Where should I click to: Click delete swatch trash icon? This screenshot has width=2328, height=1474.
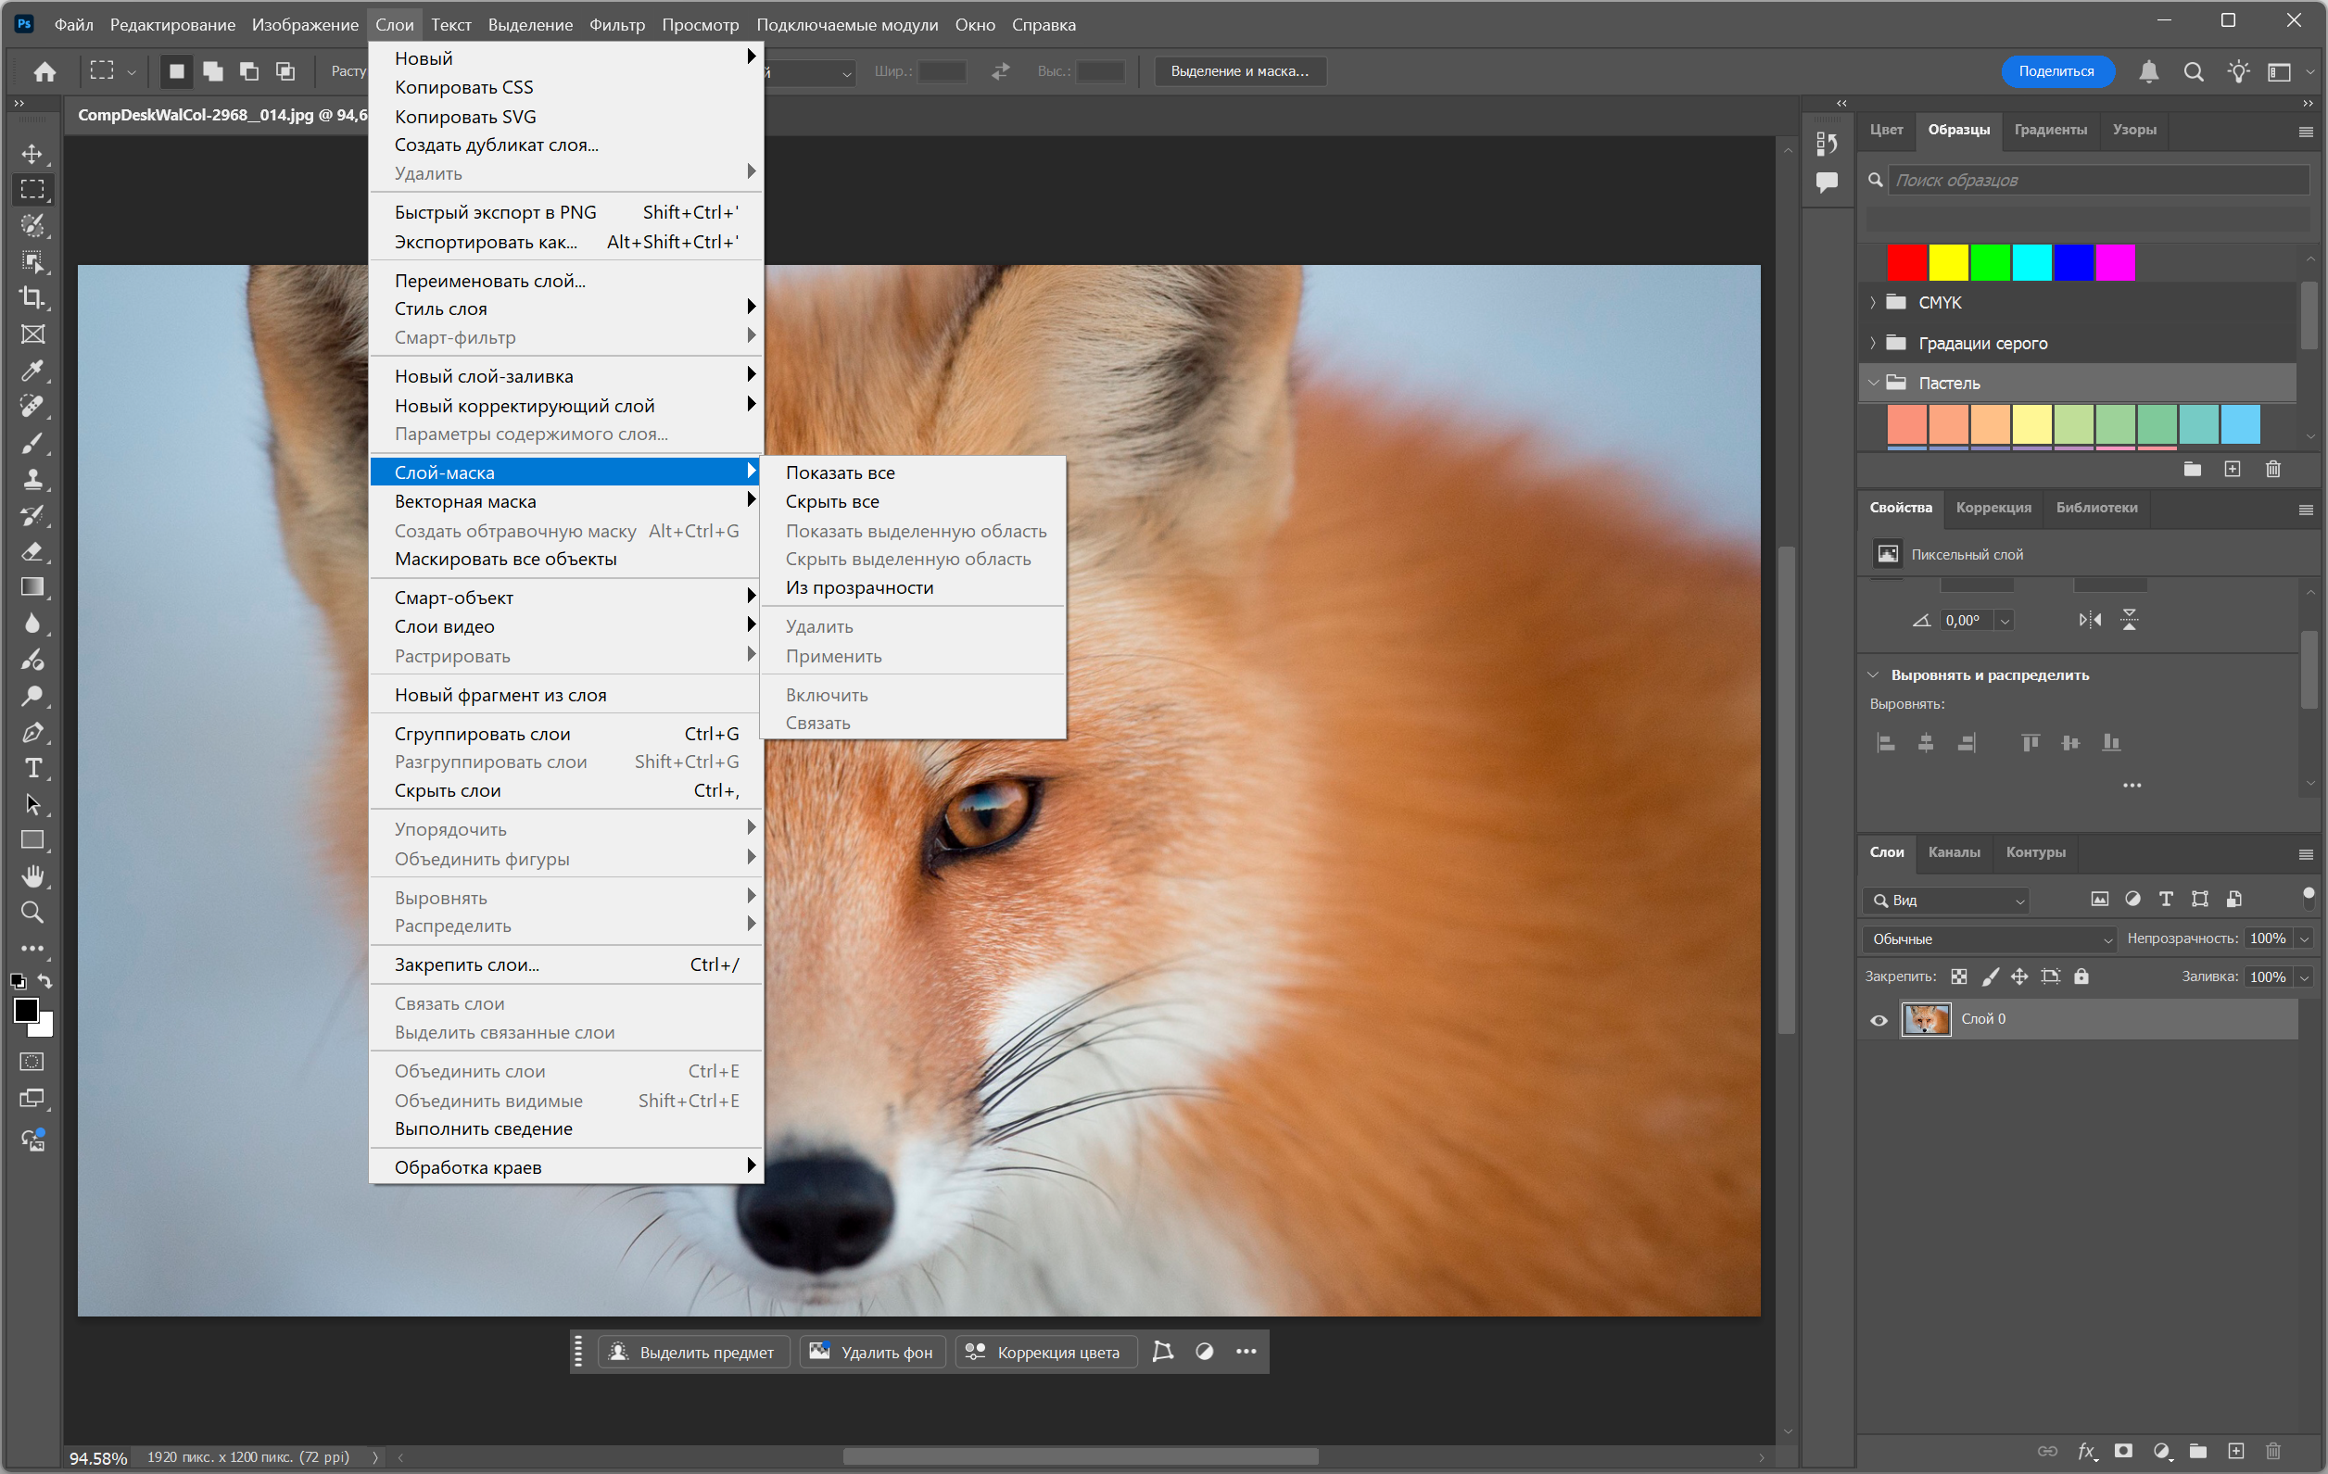2271,469
